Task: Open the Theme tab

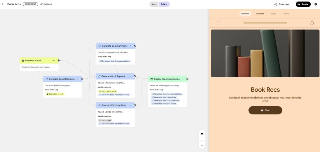Action: click(x=286, y=14)
